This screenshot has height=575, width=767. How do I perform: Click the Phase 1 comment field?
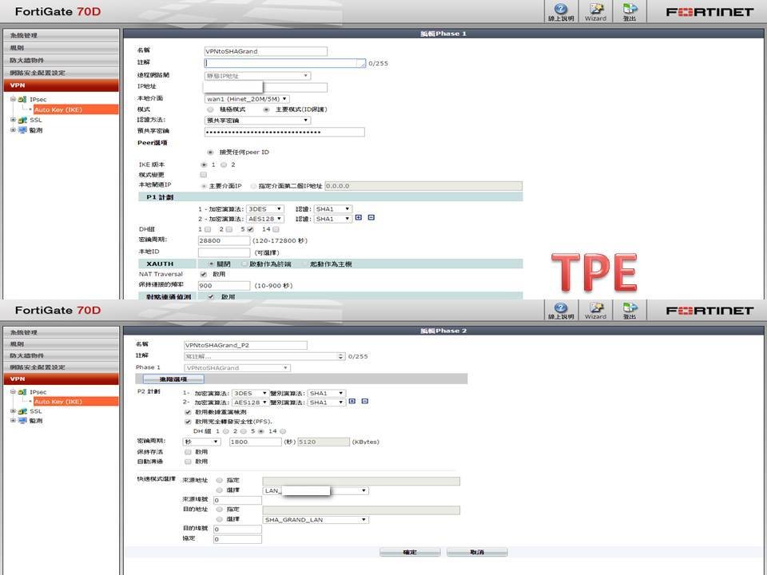tap(284, 63)
